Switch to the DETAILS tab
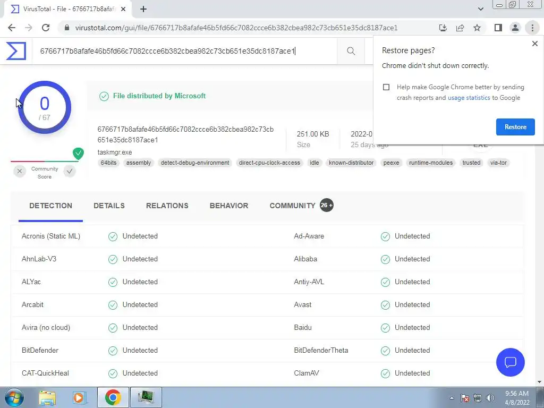Viewport: 544px width, 408px height. [x=109, y=206]
